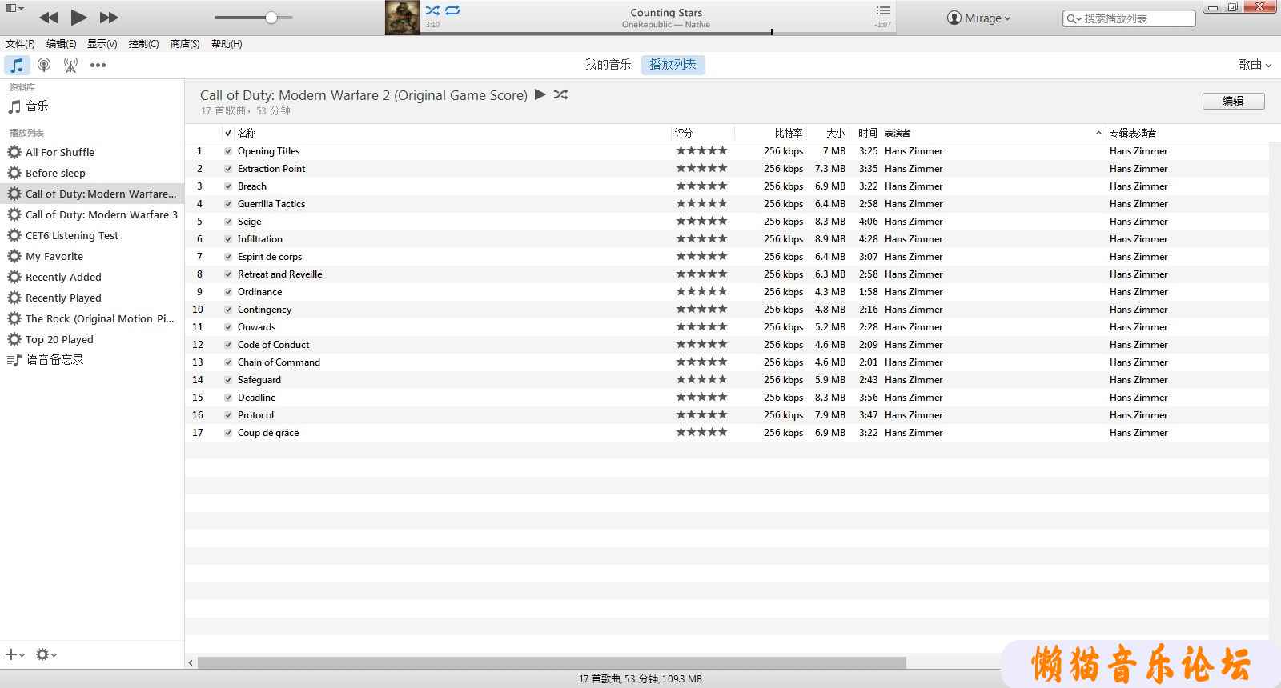1281x688 pixels.
Task: Uncheck the Extraction Point checkbox
Action: 228,169
